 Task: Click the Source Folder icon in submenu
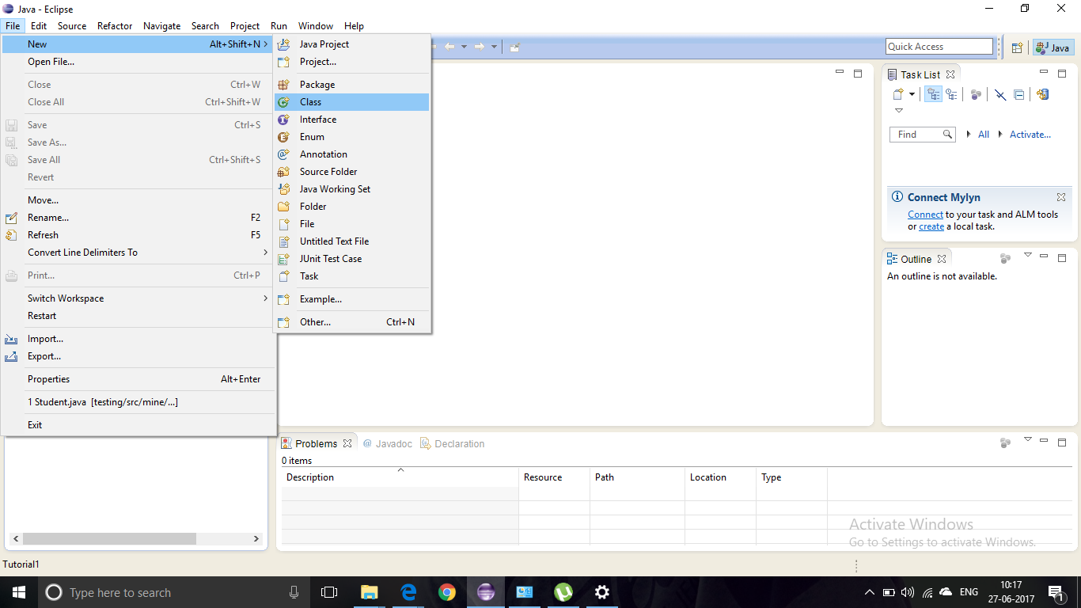coord(284,172)
